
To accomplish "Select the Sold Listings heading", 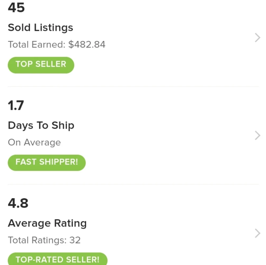I will tap(40, 28).
